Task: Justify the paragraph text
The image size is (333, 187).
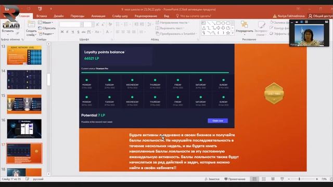Action: 134,32
